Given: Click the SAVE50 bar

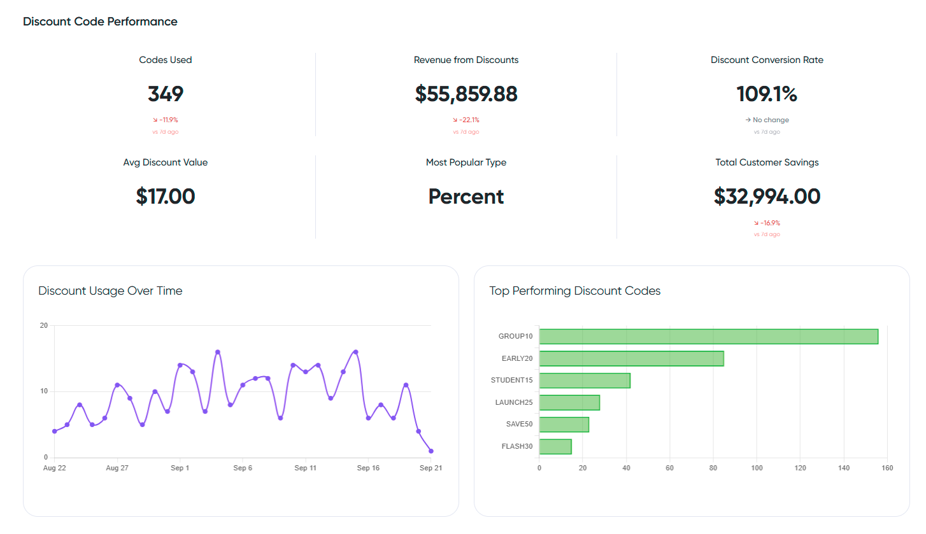Looking at the screenshot, I should pos(563,424).
